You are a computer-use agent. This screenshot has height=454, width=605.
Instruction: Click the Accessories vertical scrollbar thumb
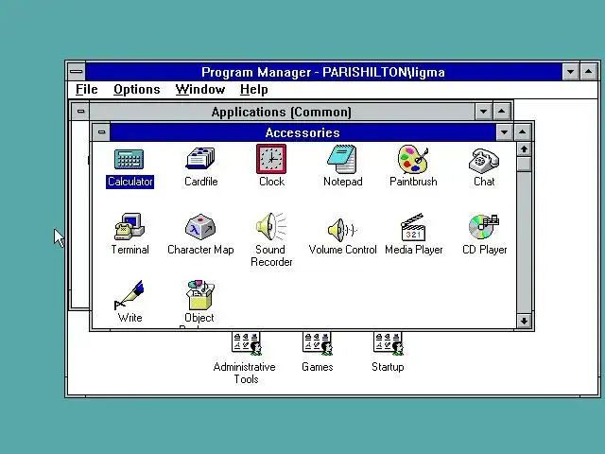[524, 164]
